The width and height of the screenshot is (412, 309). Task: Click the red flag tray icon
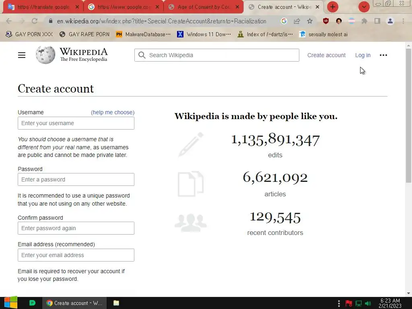coord(349,303)
